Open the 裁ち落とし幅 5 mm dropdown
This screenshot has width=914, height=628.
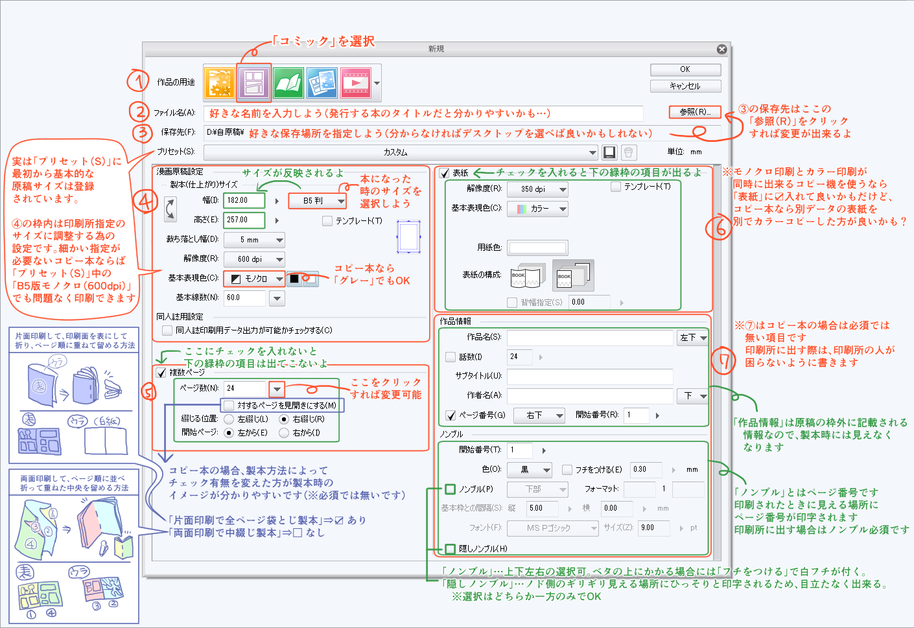255,240
